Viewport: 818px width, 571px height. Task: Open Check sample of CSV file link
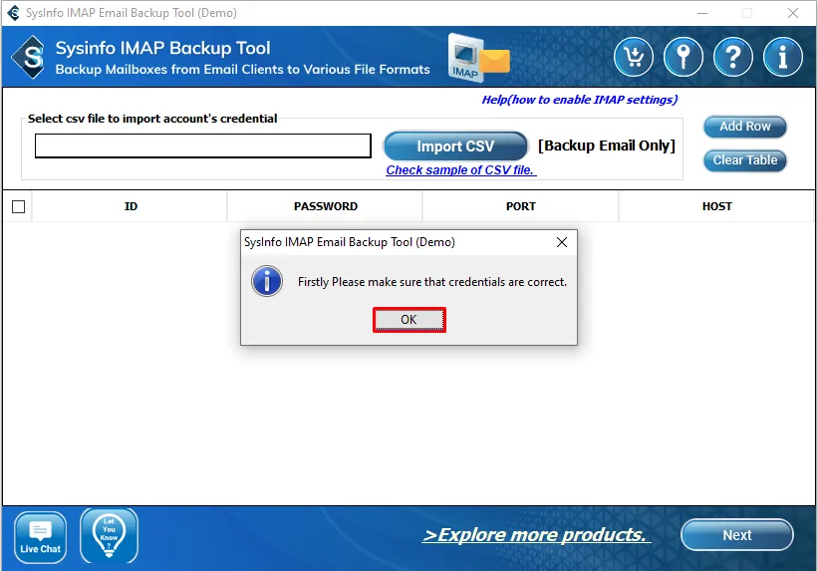(461, 170)
